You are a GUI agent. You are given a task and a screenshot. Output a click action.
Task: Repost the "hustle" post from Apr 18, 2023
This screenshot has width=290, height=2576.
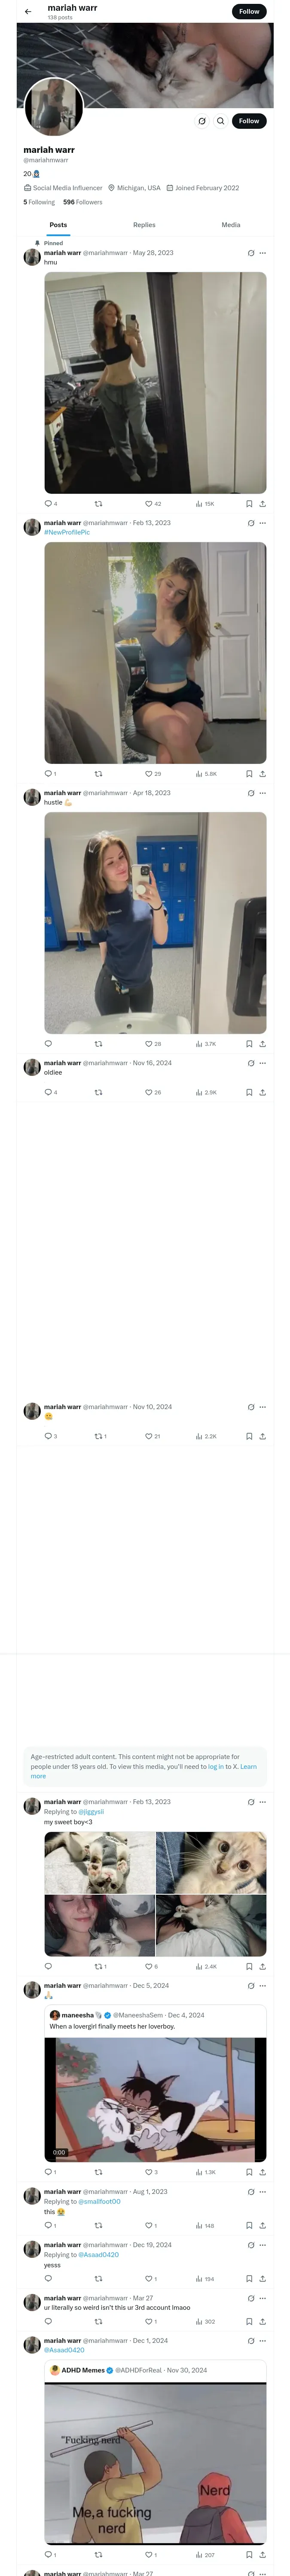[x=98, y=1044]
